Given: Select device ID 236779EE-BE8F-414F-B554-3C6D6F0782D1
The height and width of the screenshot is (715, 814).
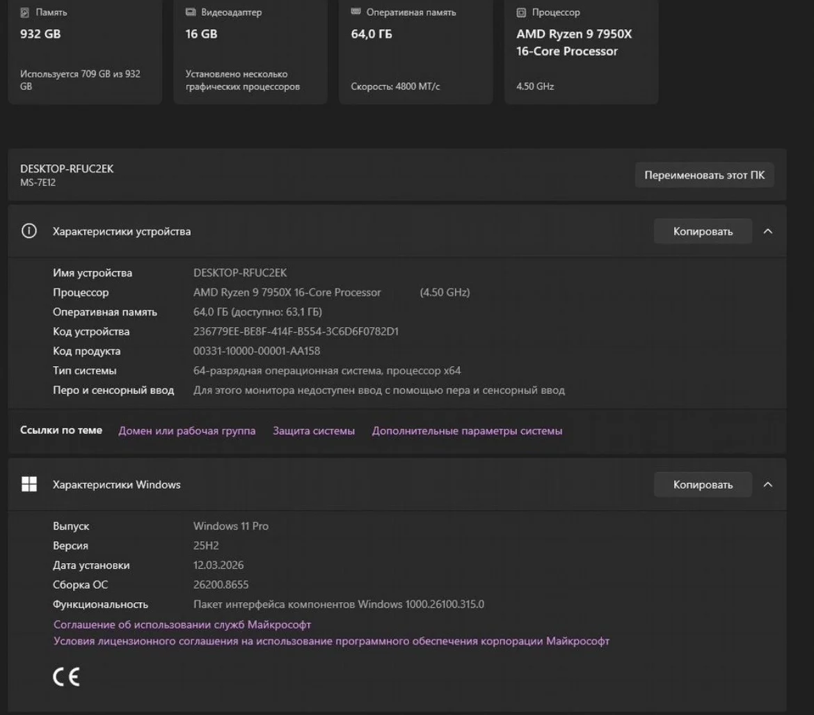Looking at the screenshot, I should coord(296,331).
